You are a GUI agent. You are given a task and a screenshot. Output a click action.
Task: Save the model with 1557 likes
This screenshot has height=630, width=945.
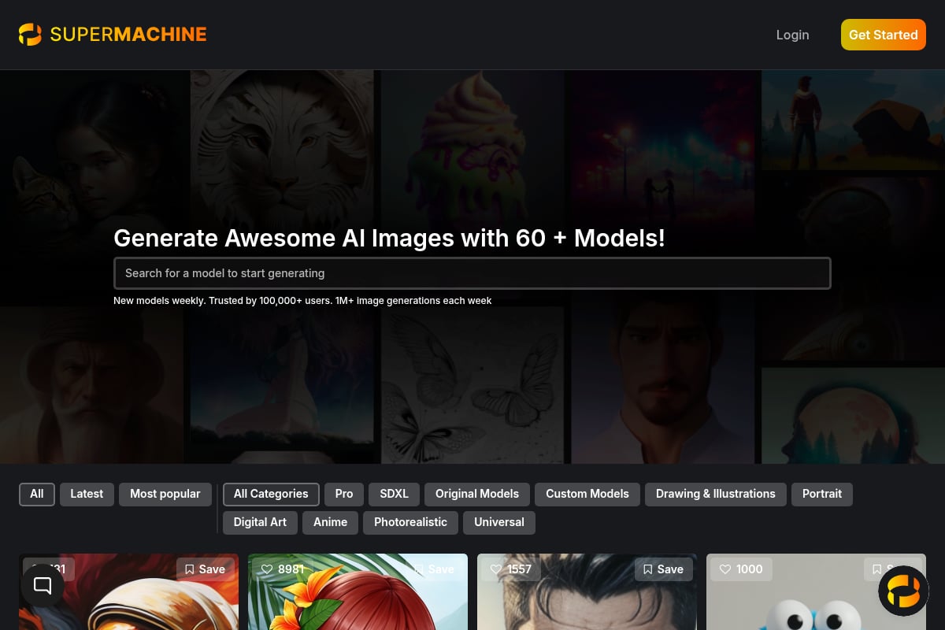(x=663, y=569)
